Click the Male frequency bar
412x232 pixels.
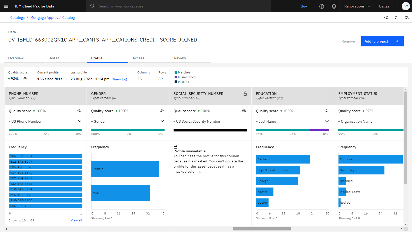click(x=121, y=193)
